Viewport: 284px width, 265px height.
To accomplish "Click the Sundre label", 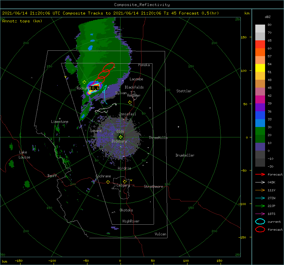I will (96, 130).
